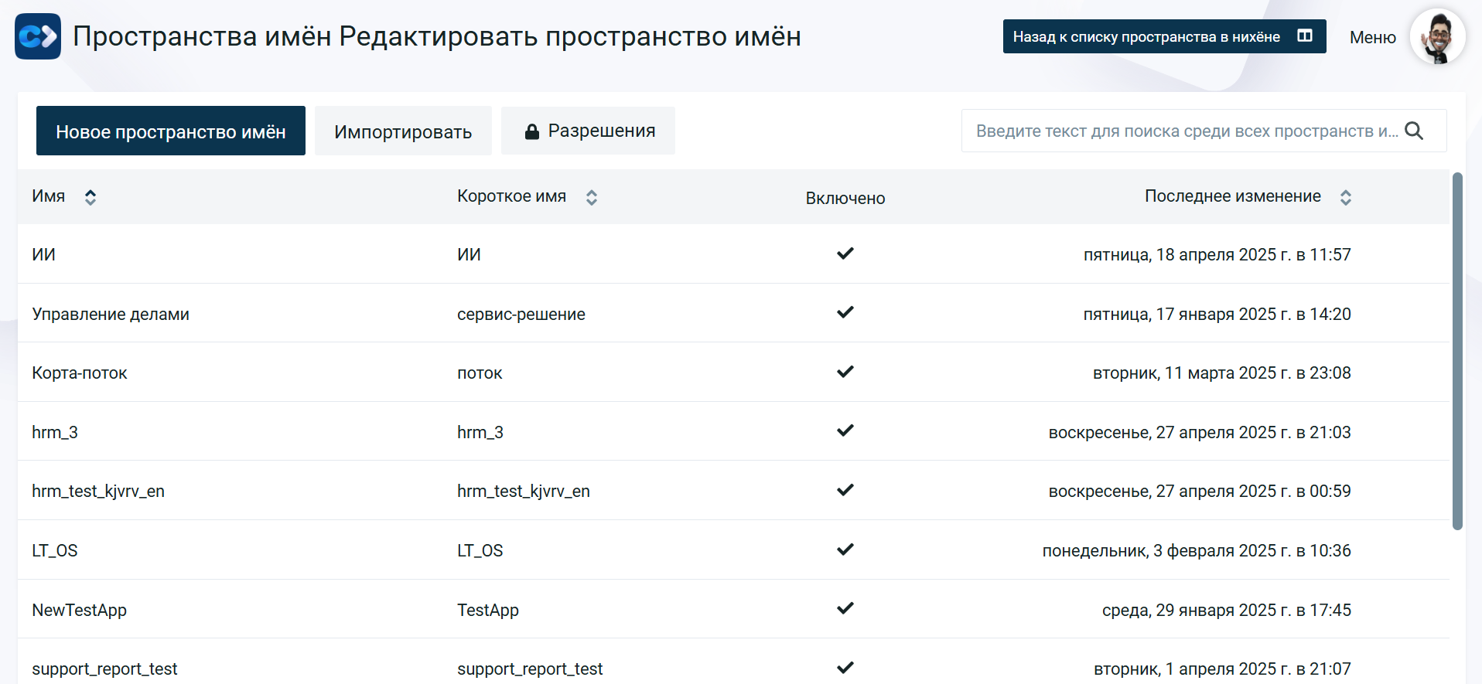Select the hrm_3 name cell

click(55, 432)
